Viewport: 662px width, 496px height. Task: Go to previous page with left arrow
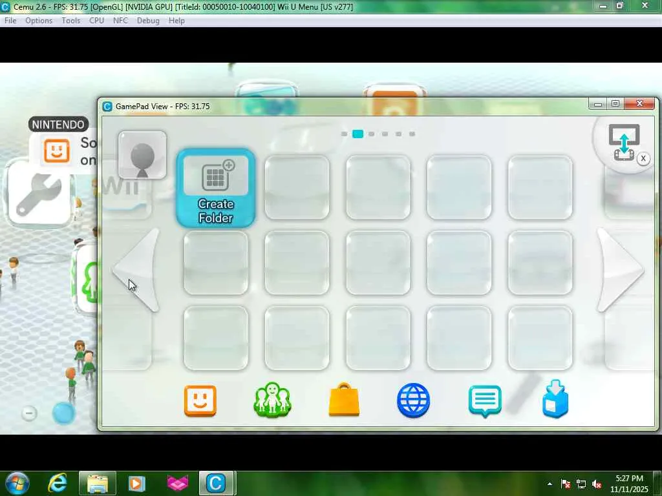[136, 271]
